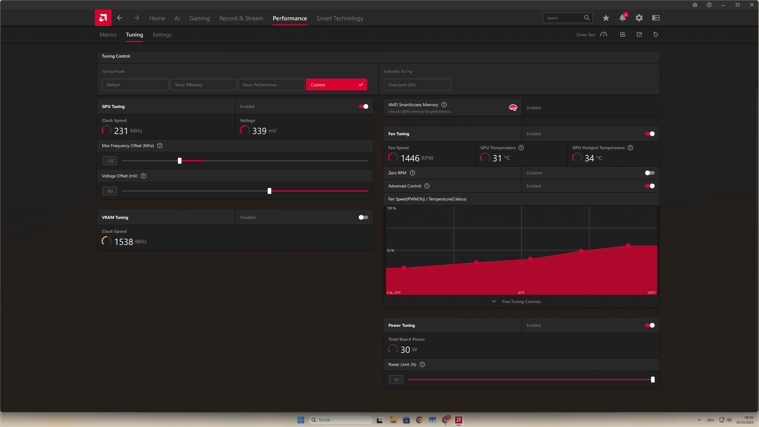Click AMD SmartAccess Memory help icon
759x427 pixels.
click(444, 105)
